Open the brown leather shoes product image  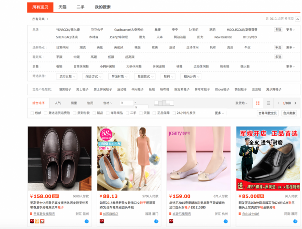click(x=59, y=158)
